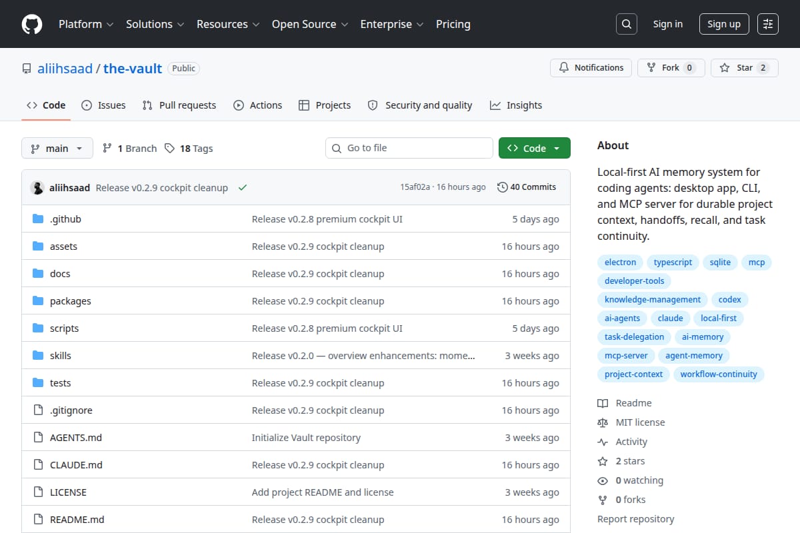View the 18 Tags link
Screen dimensions: 800x533
(x=189, y=149)
